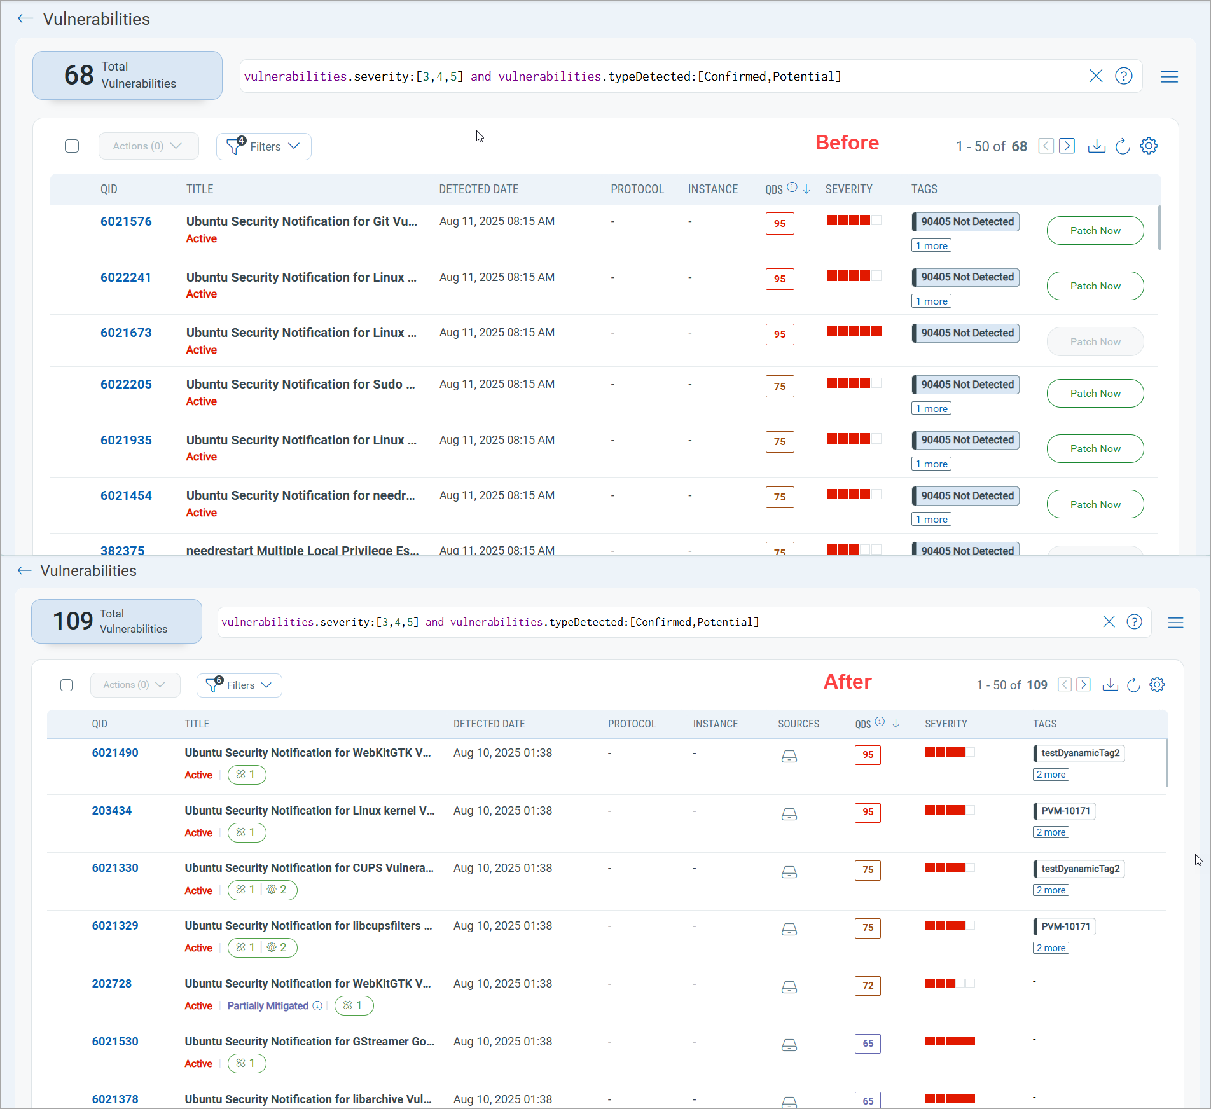Click source icon for QID 6021490

click(x=789, y=756)
